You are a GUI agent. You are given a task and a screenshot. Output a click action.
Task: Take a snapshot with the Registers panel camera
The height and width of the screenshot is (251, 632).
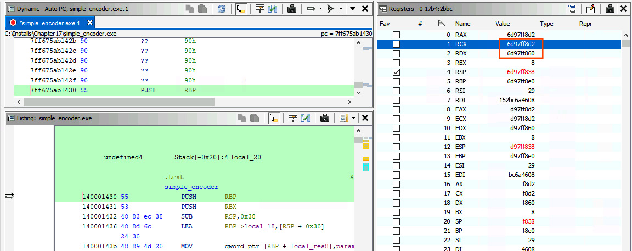tap(610, 8)
